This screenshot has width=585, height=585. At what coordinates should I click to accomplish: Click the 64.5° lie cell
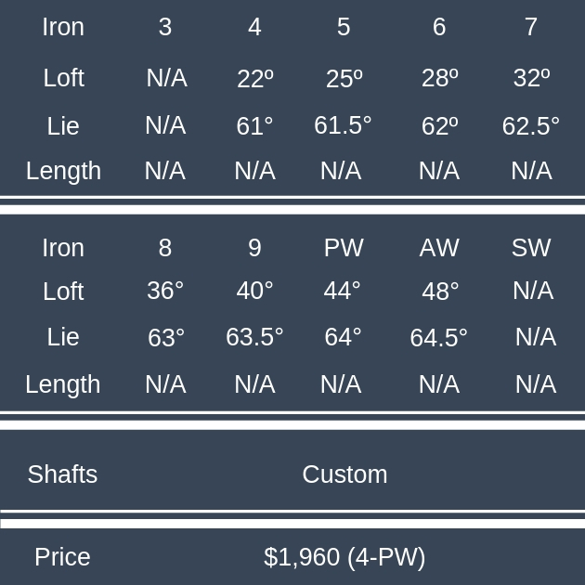click(x=438, y=338)
